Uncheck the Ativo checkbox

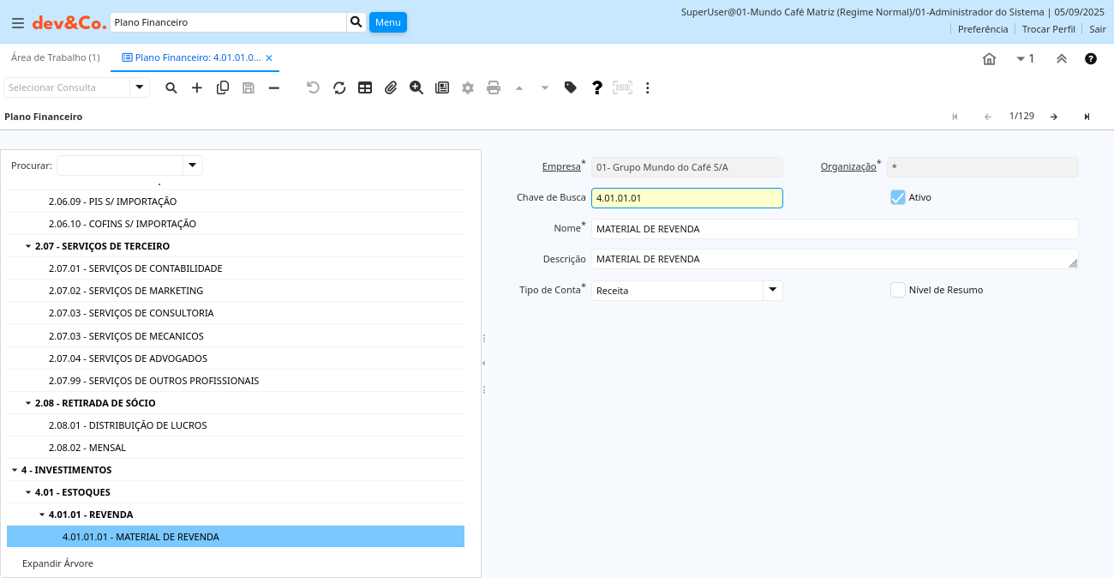[x=898, y=197]
